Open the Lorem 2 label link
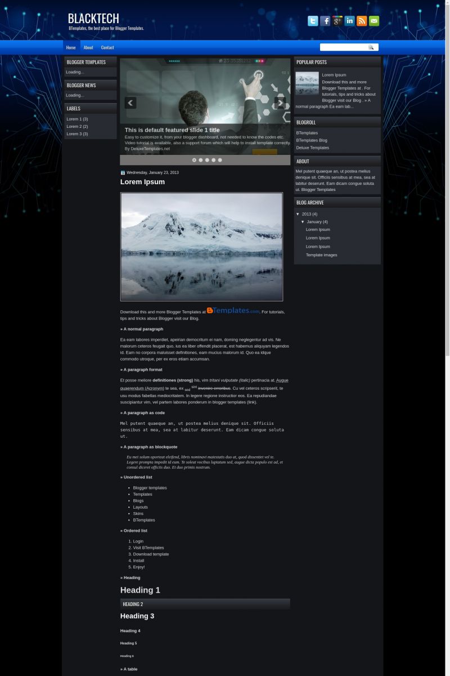The image size is (450, 676). click(77, 126)
